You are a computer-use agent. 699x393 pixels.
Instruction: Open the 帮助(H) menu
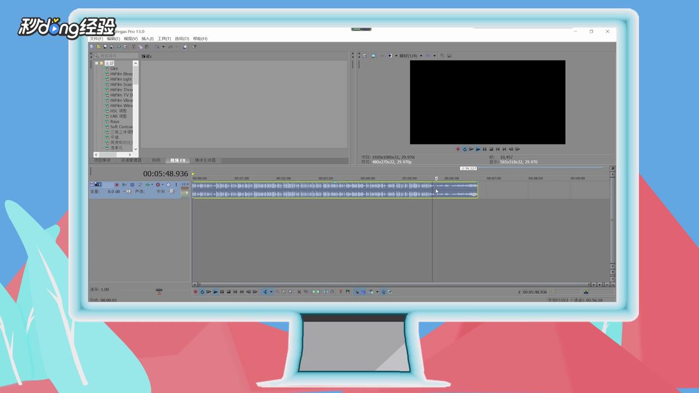tap(200, 39)
